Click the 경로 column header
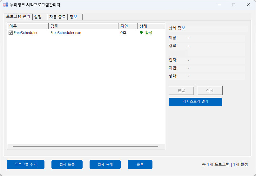 83,26
